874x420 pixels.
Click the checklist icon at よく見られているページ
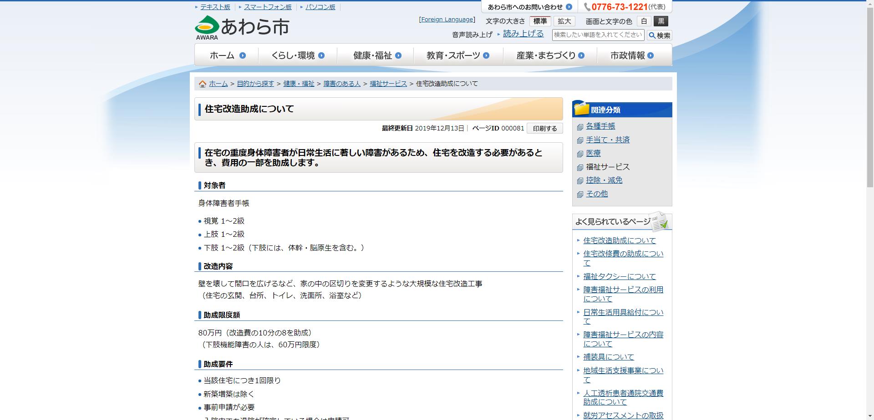[x=659, y=221]
